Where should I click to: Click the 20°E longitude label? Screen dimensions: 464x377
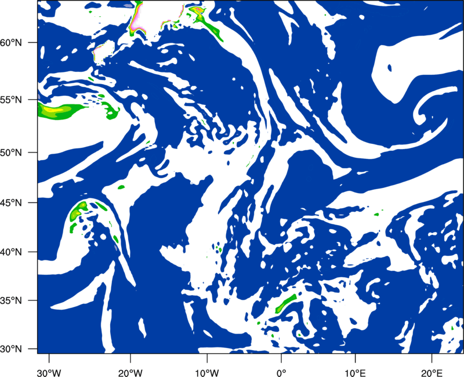[432, 373]
